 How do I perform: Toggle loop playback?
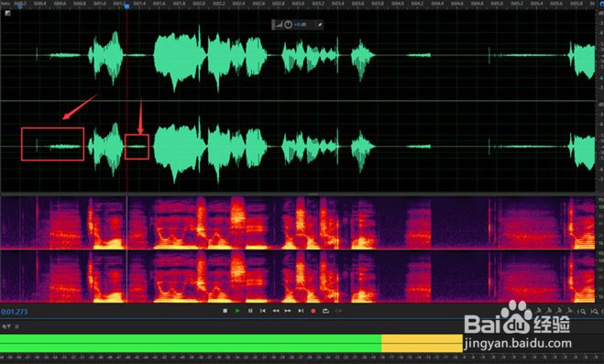point(325,311)
